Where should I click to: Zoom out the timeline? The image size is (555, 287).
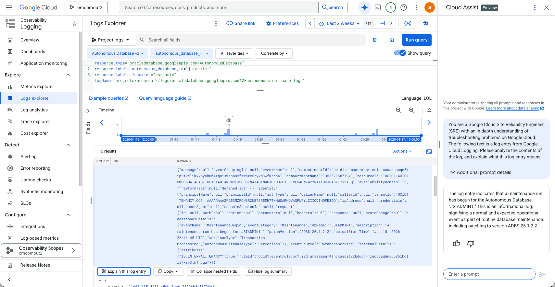point(398,110)
